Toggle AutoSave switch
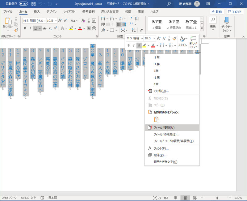 [x=23, y=4]
